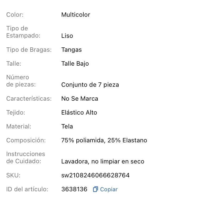Click the Multicolor value

(76, 15)
